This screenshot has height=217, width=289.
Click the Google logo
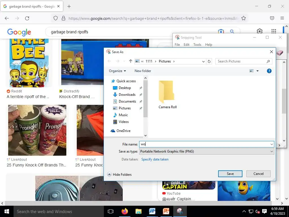[x=19, y=32]
